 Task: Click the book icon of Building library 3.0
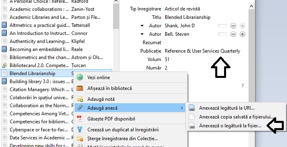pyautogui.click(x=4, y=81)
